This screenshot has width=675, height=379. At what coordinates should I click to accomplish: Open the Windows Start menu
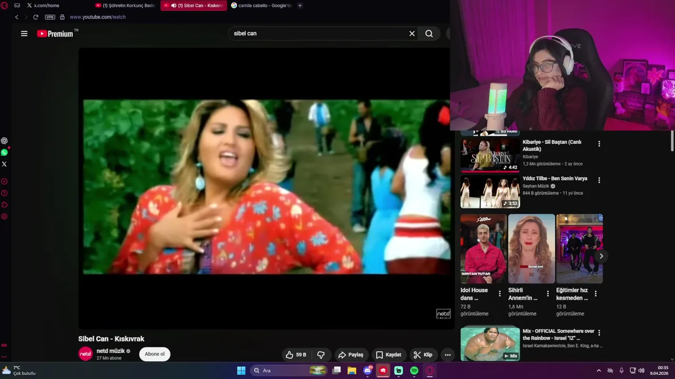point(241,371)
